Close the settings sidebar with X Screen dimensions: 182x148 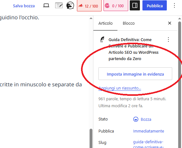[170, 23]
